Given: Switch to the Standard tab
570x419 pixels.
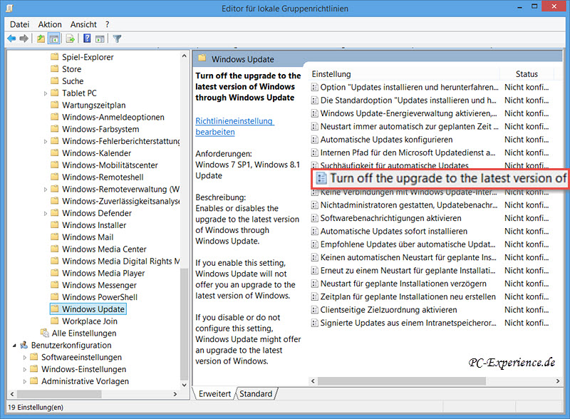Looking at the screenshot, I should (255, 394).
